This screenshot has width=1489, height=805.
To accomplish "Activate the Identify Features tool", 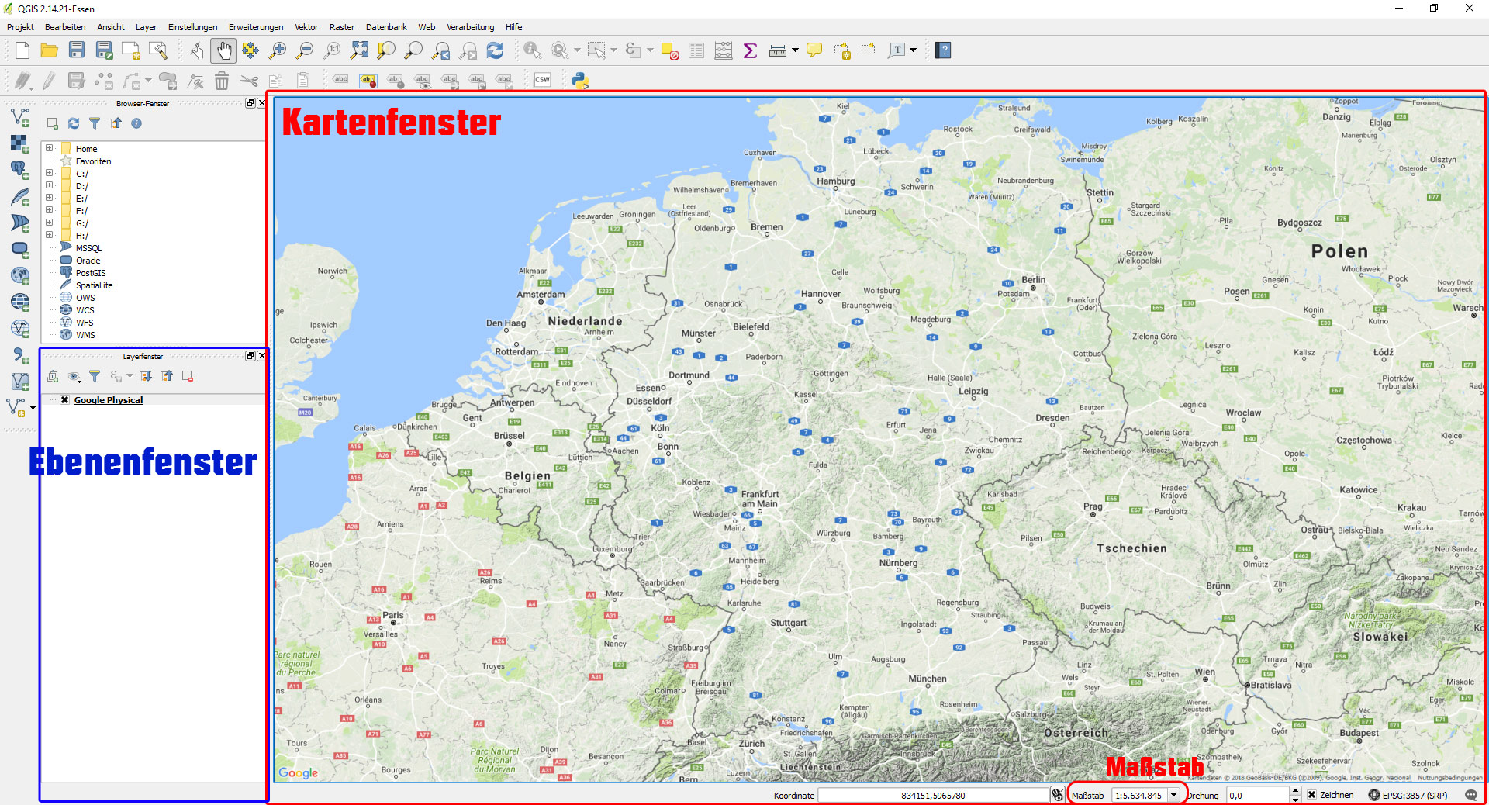I will (532, 50).
